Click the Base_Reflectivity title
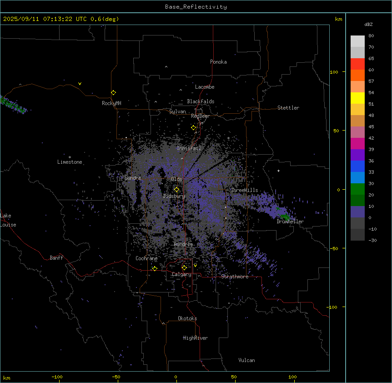 tap(196, 7)
